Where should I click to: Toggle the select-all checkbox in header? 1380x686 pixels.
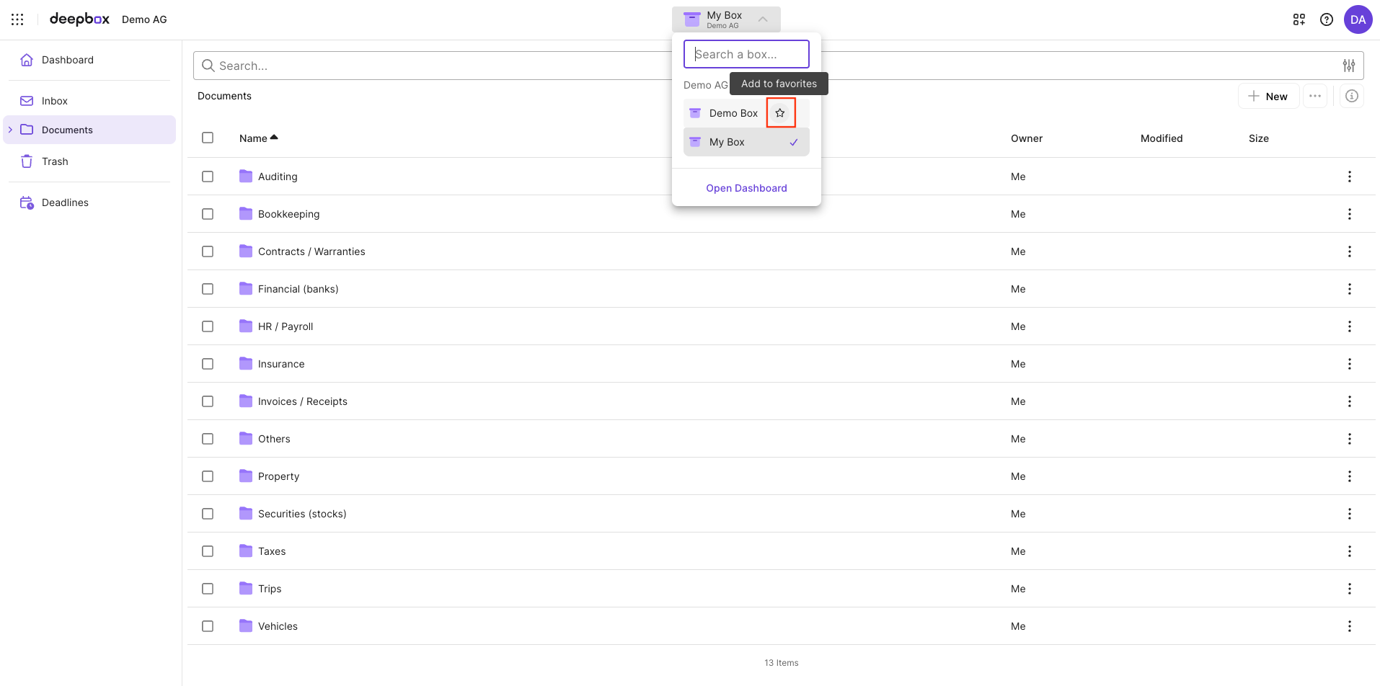(208, 138)
